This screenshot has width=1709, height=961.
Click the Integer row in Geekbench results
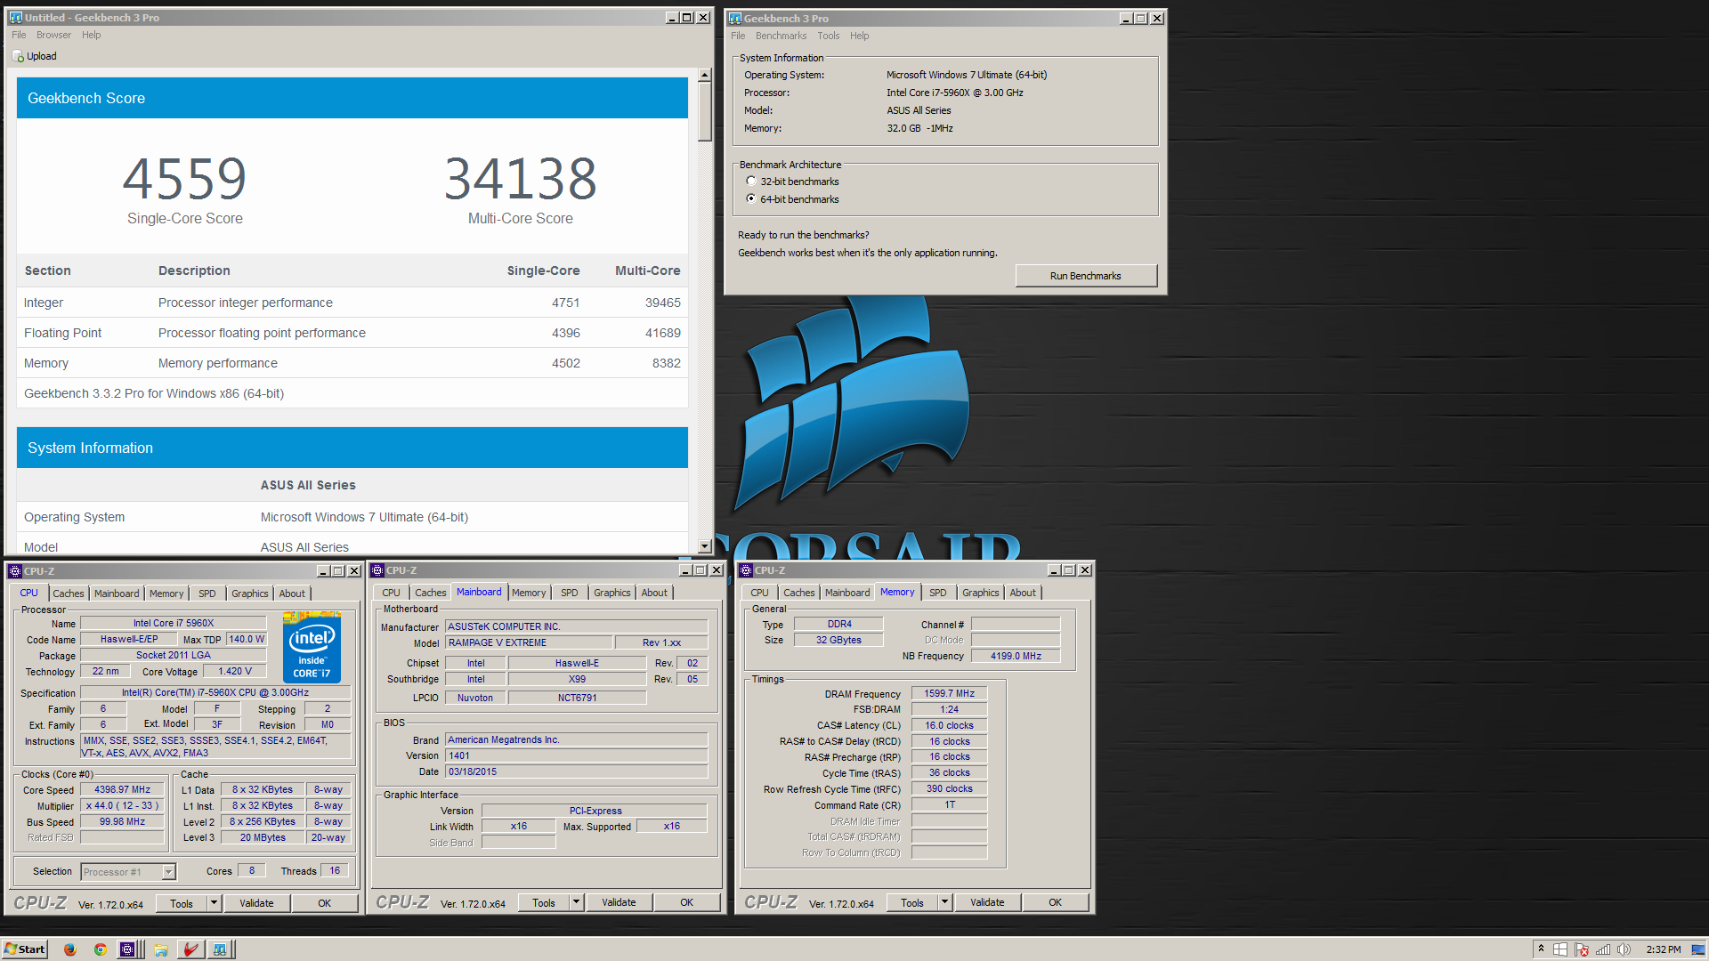(352, 303)
